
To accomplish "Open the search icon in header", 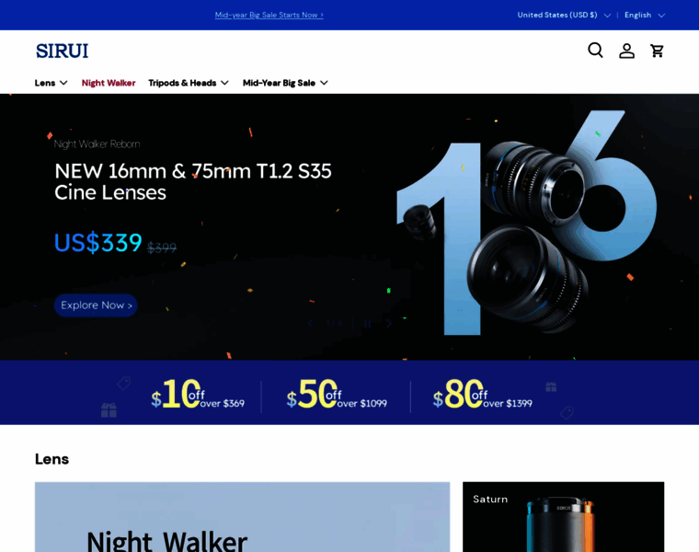I will (595, 51).
